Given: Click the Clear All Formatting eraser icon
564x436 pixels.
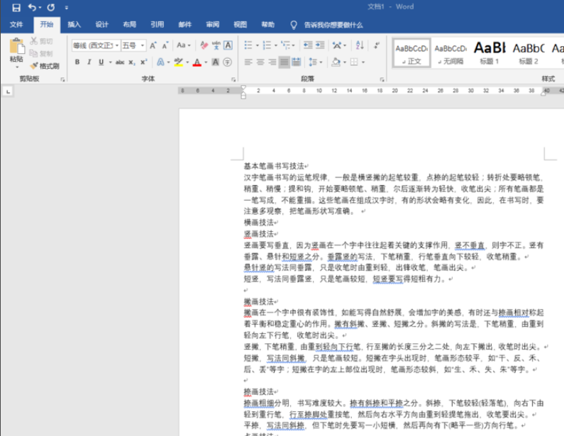Looking at the screenshot, I should coord(204,45).
